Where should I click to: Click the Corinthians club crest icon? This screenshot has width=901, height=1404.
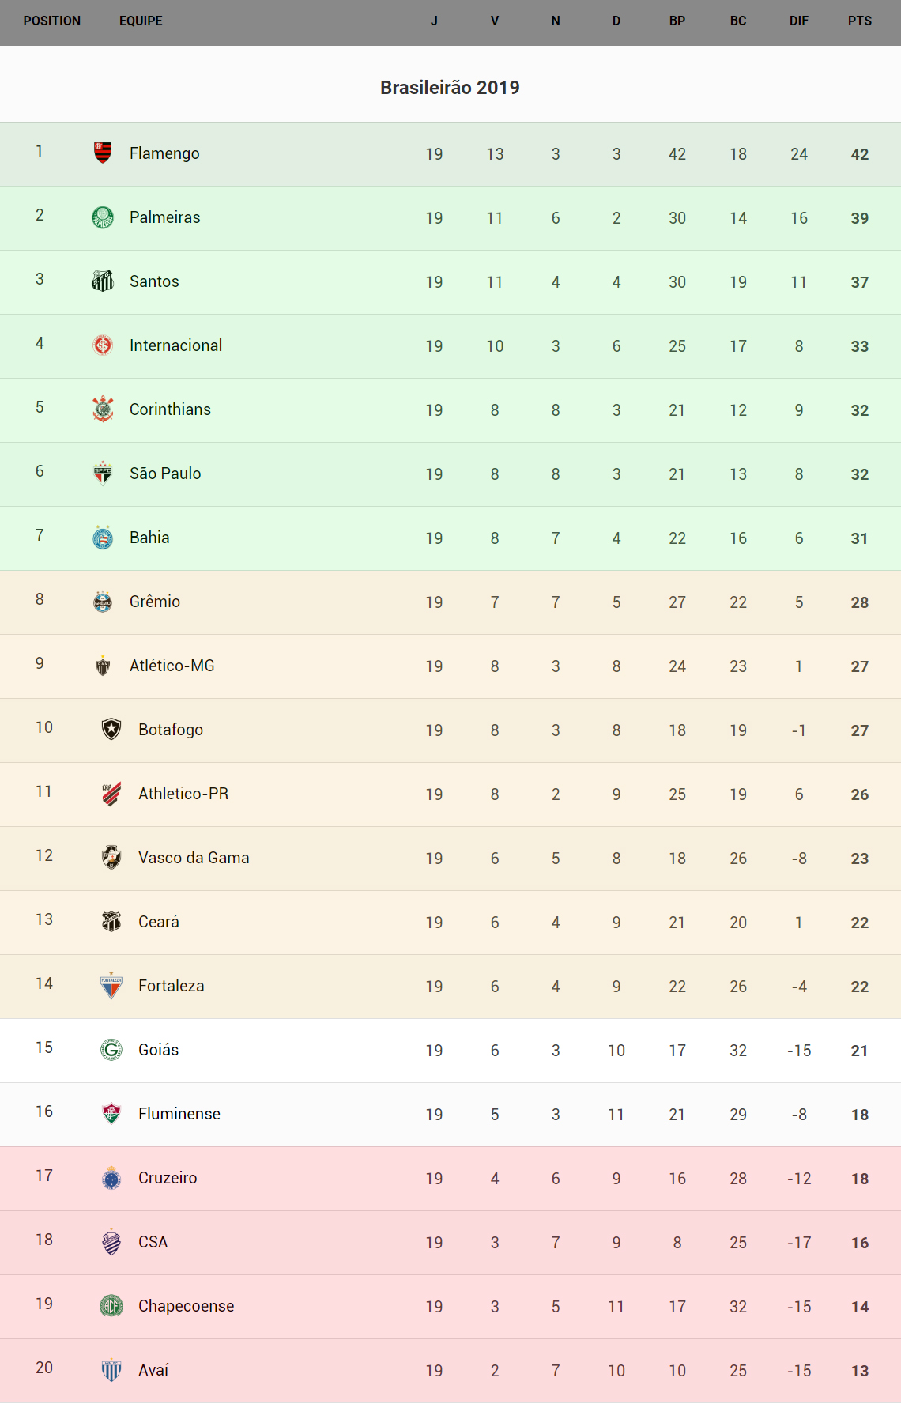103,409
